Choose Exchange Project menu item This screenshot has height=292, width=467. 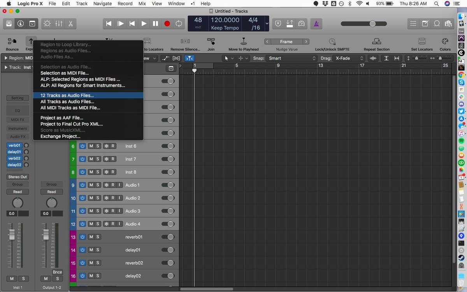88,136
